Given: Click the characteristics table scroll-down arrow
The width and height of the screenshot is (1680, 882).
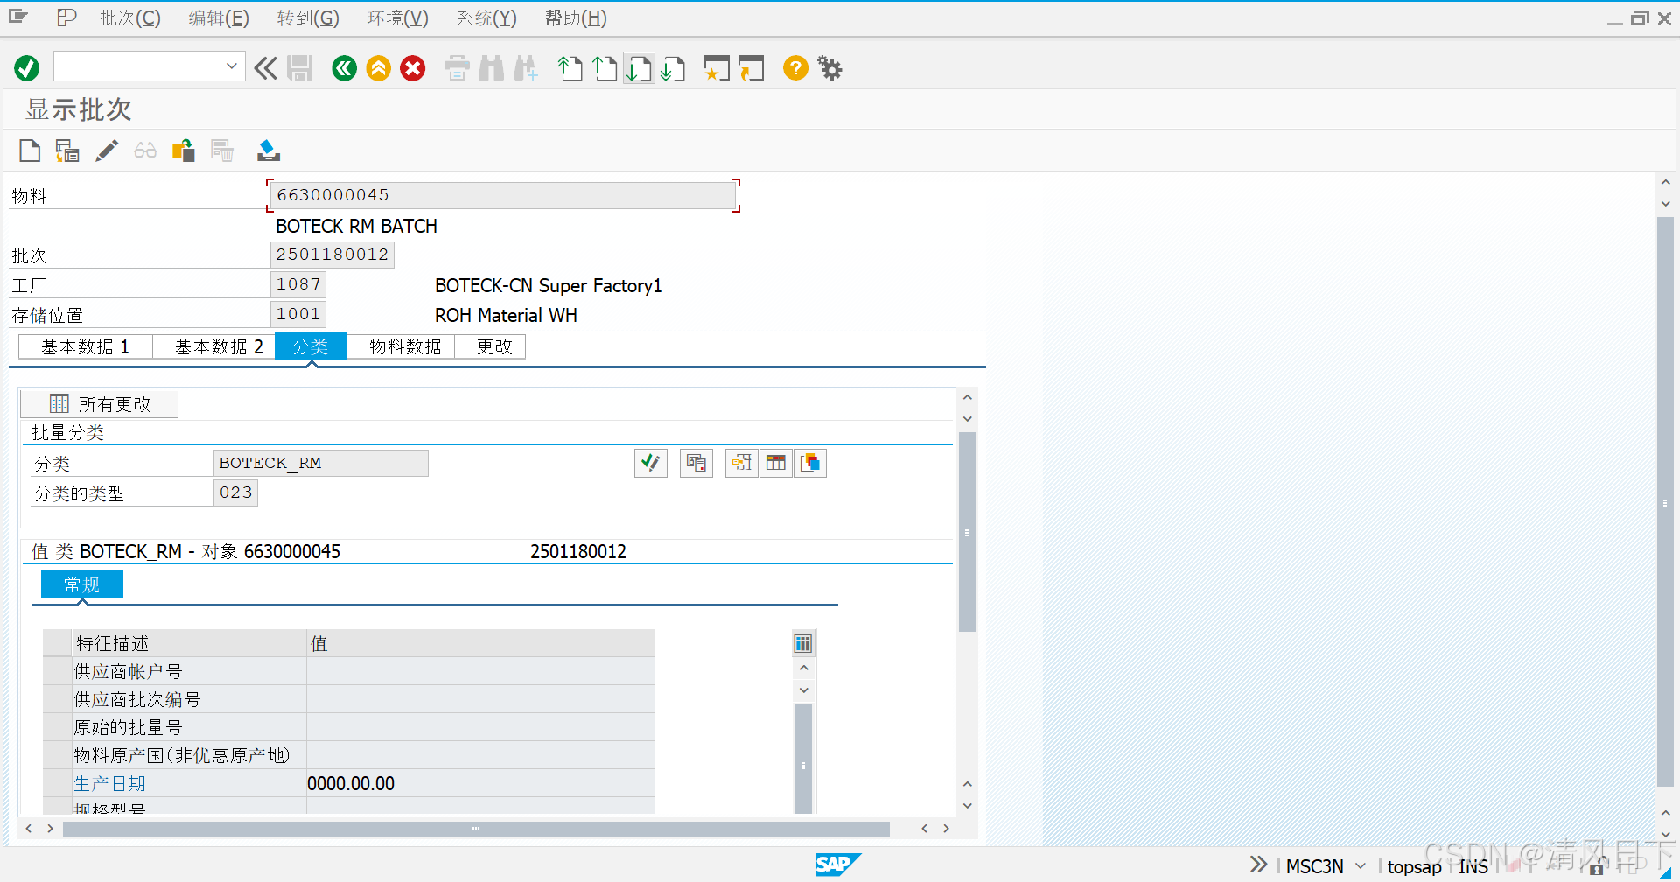Looking at the screenshot, I should pos(804,690).
